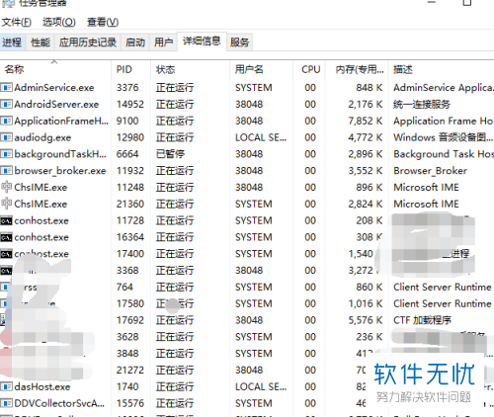
Task: Switch to the 应用历史记录 tab
Action: click(88, 42)
